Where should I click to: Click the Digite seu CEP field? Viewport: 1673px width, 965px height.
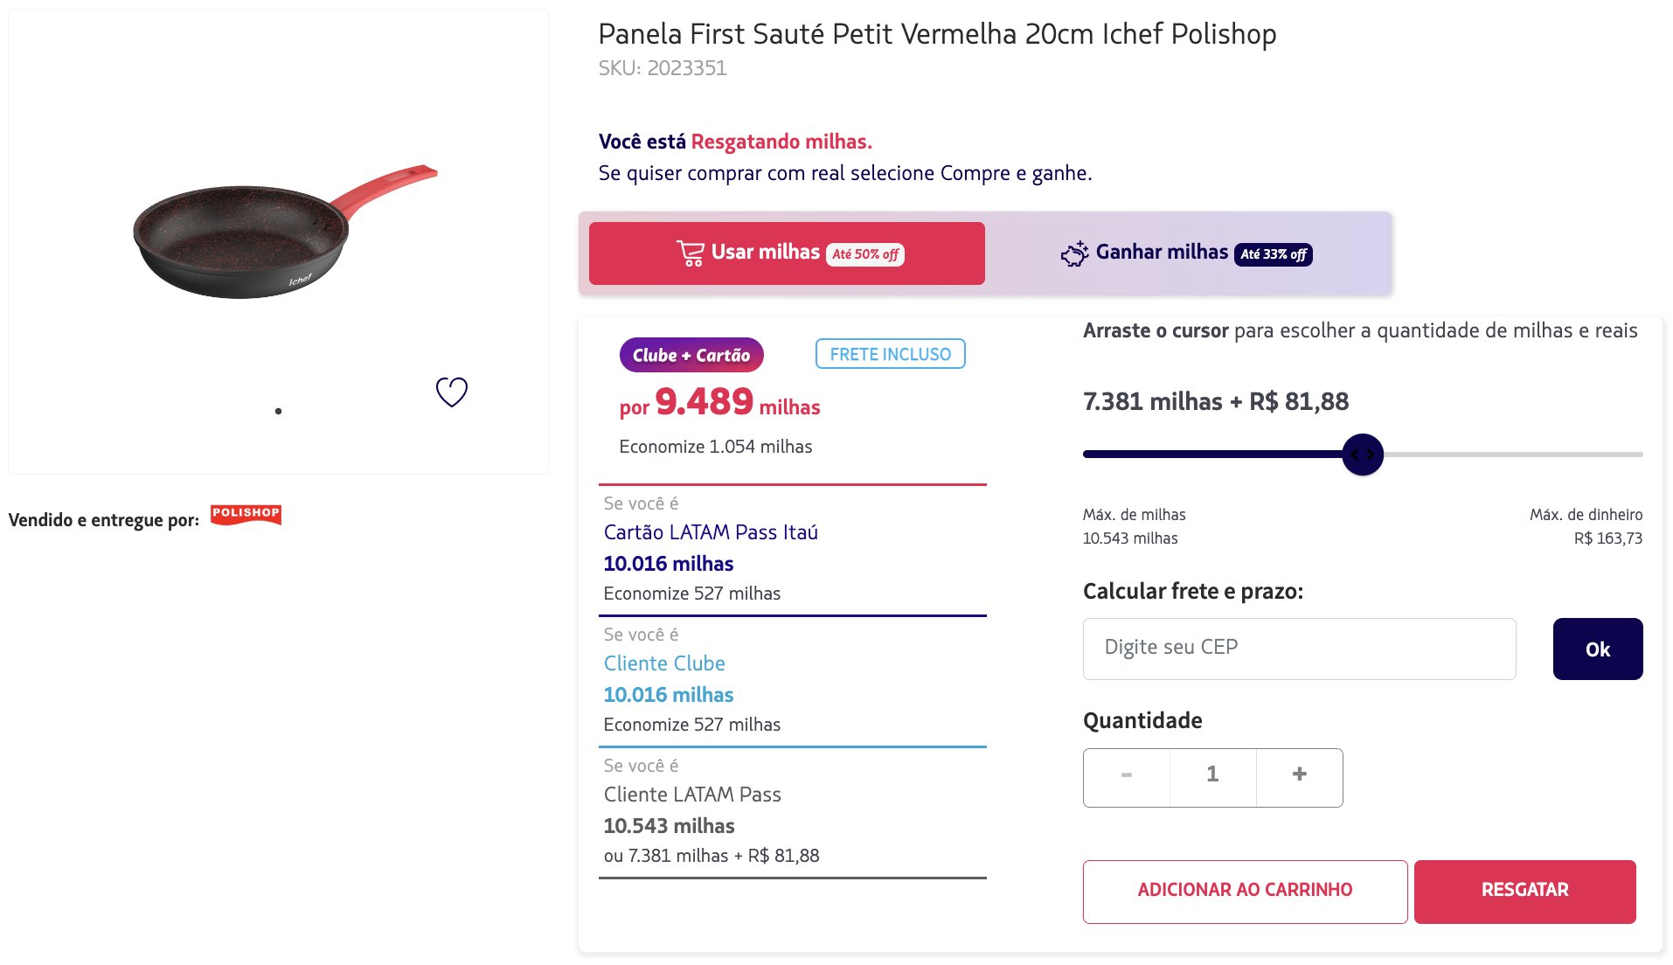coord(1299,649)
